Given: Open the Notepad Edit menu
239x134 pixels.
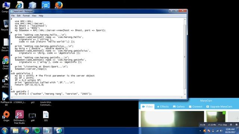Looking at the screenshot, I should (x=19, y=16).
